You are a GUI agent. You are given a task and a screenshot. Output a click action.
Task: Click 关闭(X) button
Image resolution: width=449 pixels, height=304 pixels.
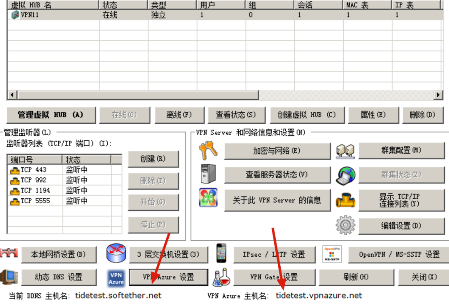(424, 277)
